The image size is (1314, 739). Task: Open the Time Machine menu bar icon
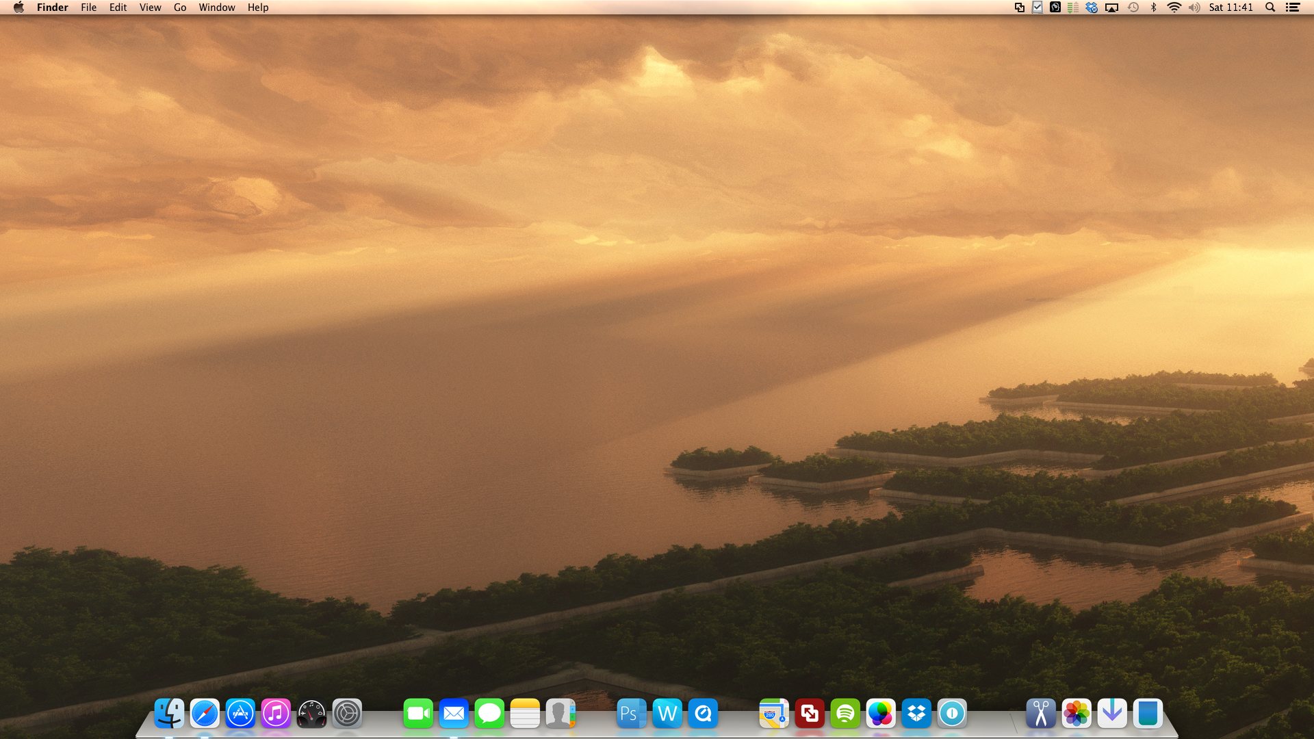1133,8
